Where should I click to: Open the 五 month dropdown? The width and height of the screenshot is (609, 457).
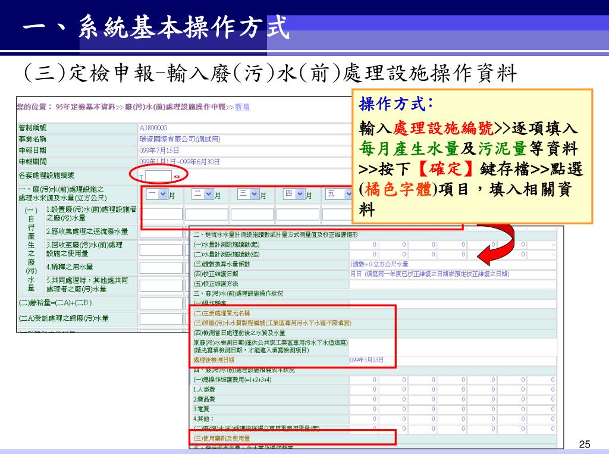[338, 194]
